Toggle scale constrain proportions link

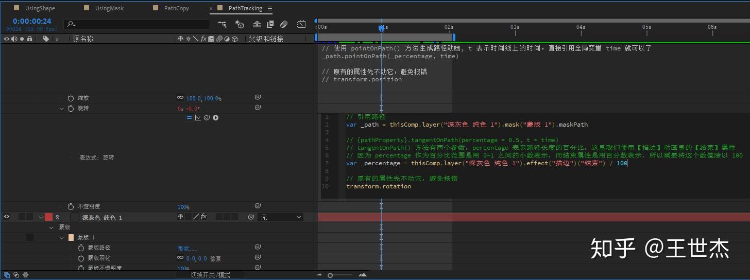[180, 98]
